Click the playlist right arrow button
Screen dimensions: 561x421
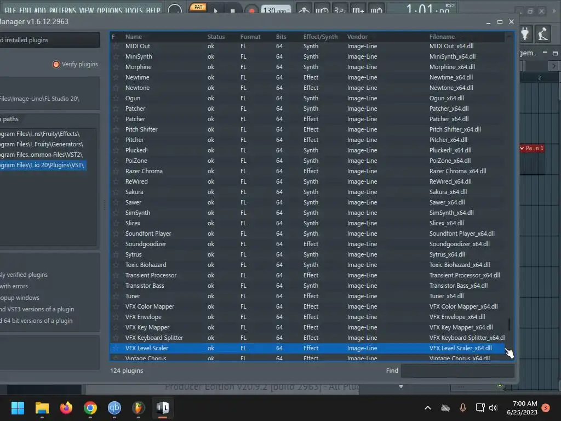(553, 66)
